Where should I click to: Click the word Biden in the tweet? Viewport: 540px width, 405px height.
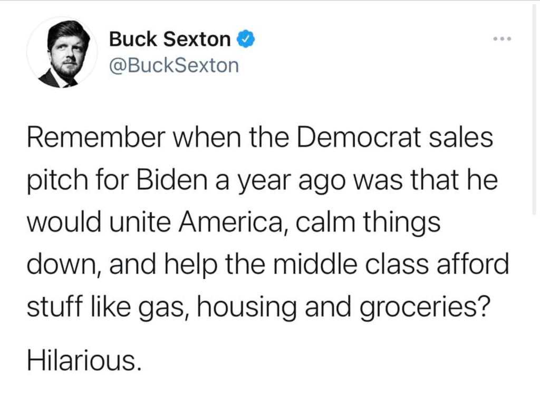[172, 180]
